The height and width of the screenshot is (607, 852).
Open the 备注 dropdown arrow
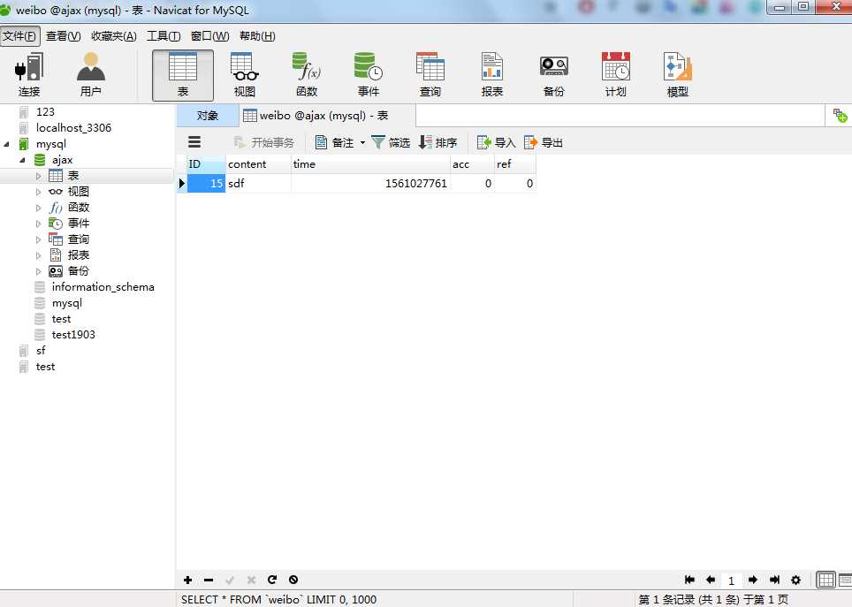362,143
